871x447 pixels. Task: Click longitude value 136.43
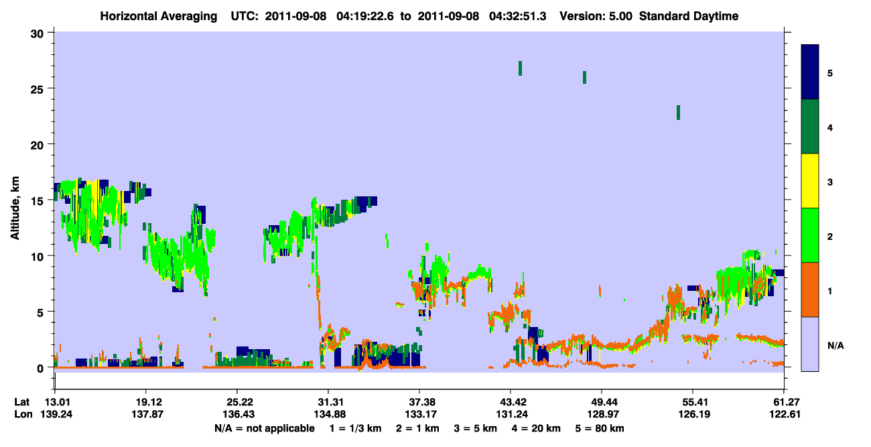[x=237, y=414]
